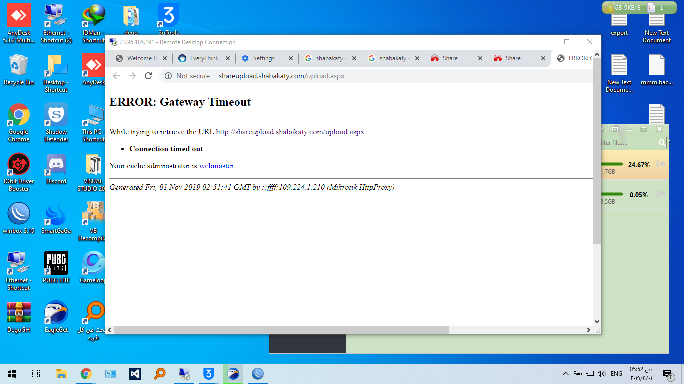Viewport: 684px width, 384px height.
Task: Click the 24.67% download progress bar
Action: [612, 164]
